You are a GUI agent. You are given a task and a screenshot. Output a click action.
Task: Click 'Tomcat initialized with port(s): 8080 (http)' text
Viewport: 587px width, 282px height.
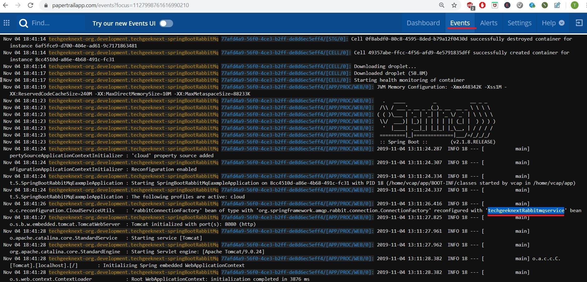tap(193, 224)
